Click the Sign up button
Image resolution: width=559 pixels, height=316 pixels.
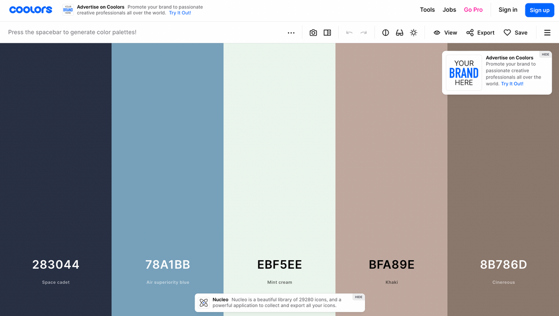(539, 10)
